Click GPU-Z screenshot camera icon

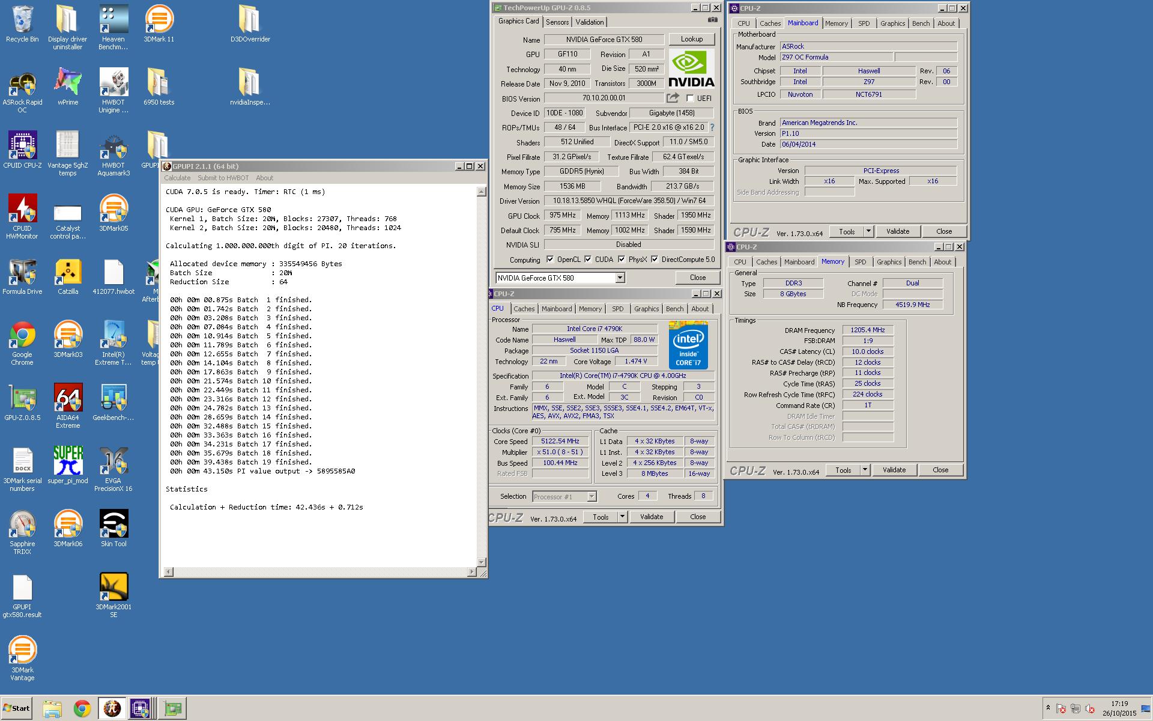712,20
